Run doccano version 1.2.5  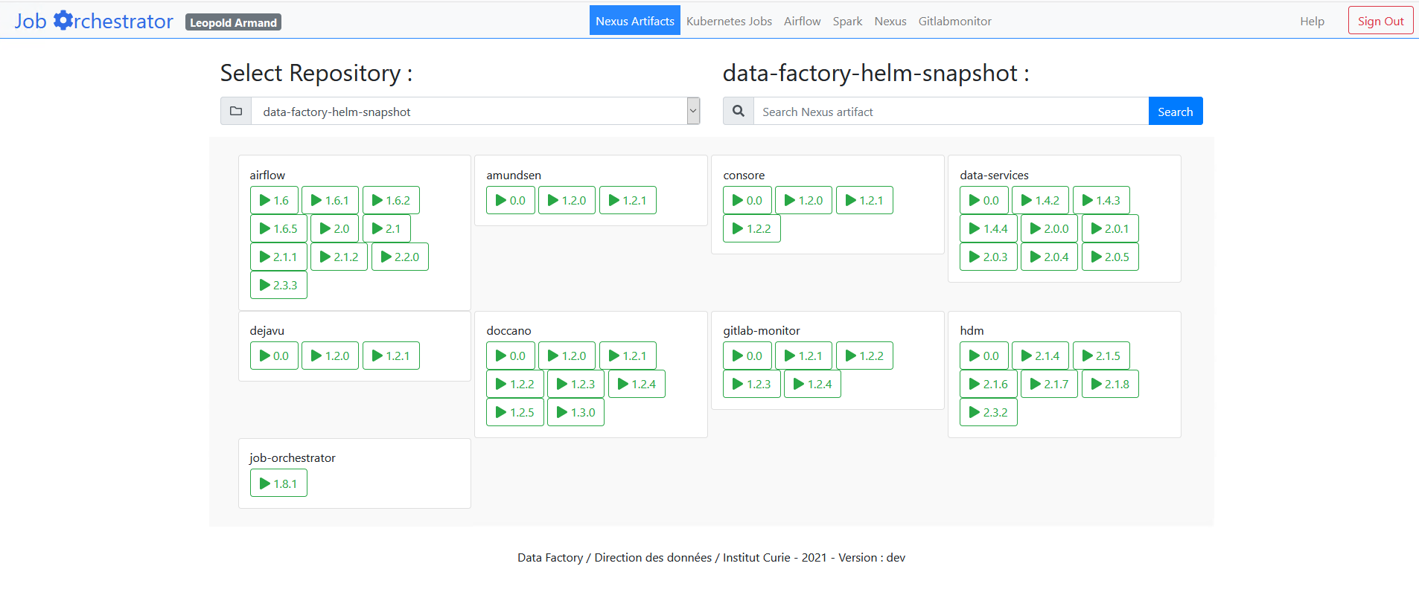[x=515, y=412]
